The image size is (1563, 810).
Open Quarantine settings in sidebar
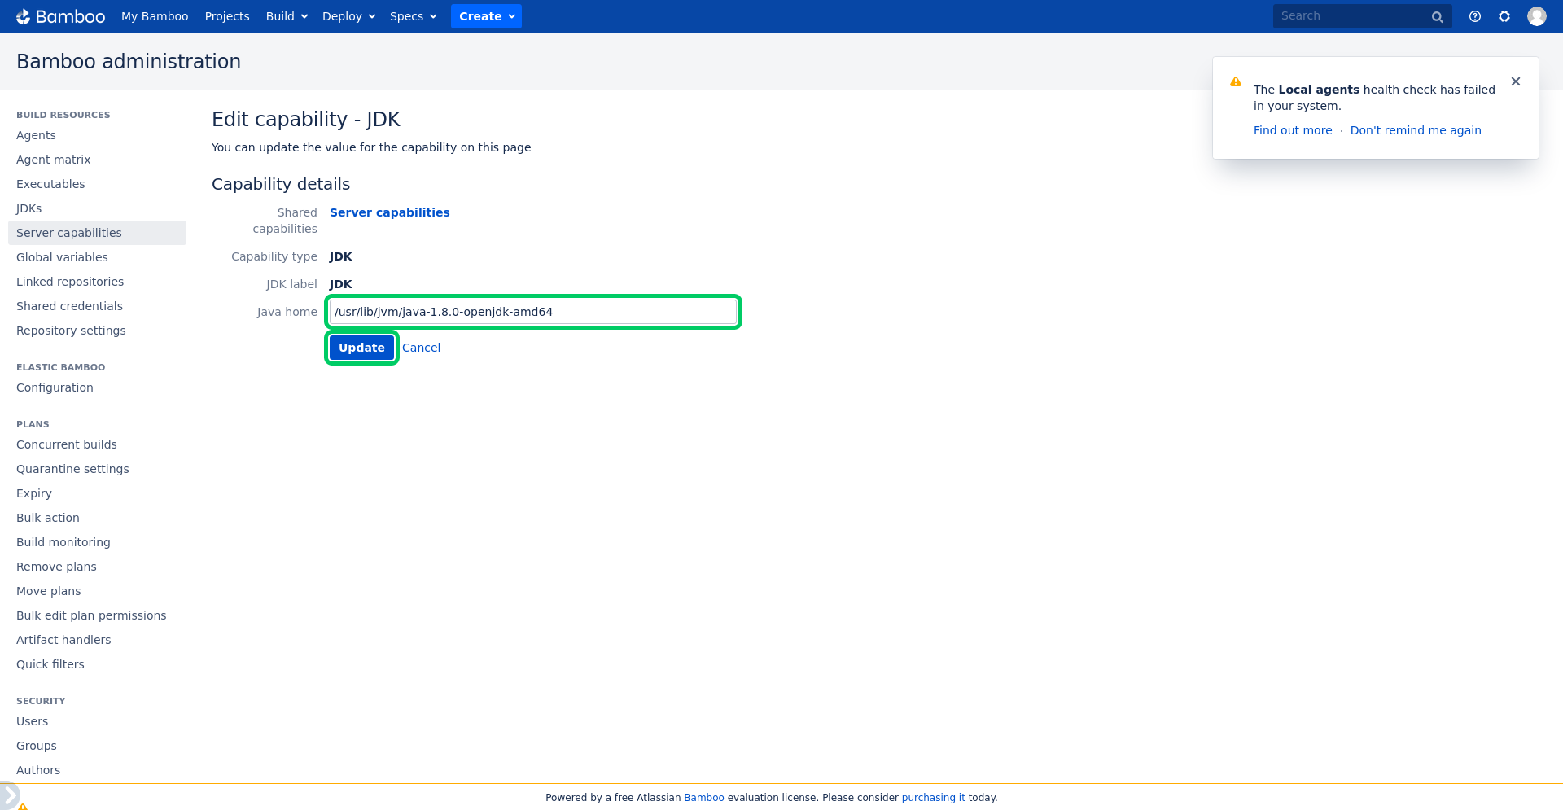(72, 469)
